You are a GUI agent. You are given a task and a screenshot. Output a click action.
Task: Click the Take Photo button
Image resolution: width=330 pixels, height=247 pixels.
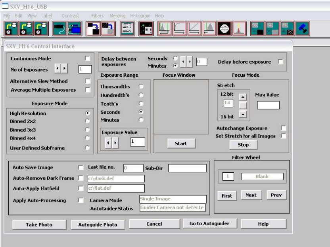(x=39, y=224)
